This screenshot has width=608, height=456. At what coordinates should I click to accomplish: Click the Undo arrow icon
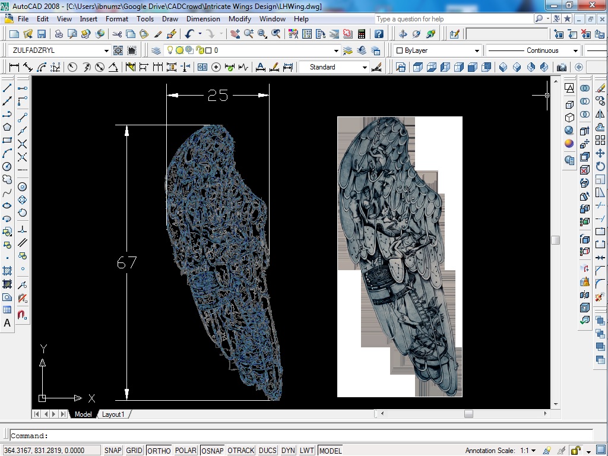(x=189, y=34)
